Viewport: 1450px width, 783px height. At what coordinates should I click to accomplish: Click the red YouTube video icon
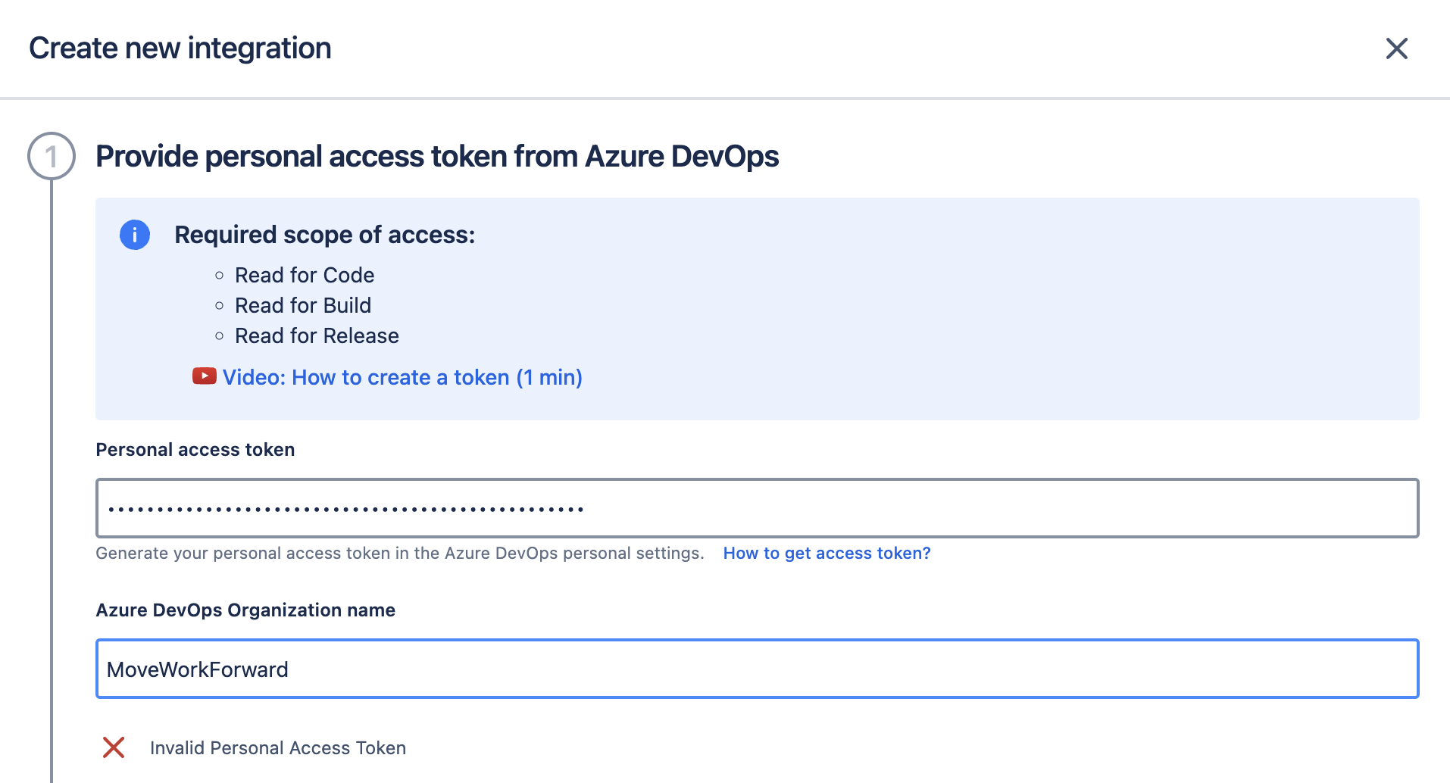pos(204,376)
